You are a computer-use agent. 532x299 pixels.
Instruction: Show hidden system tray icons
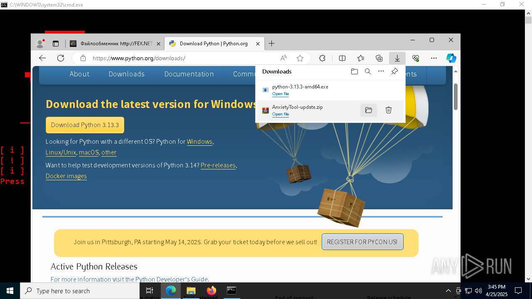click(x=448, y=291)
